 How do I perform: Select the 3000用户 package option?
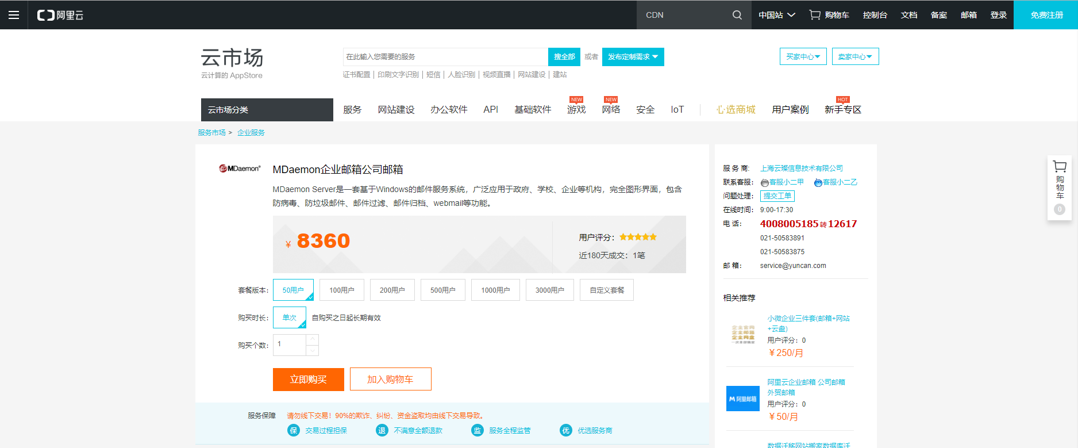point(550,290)
